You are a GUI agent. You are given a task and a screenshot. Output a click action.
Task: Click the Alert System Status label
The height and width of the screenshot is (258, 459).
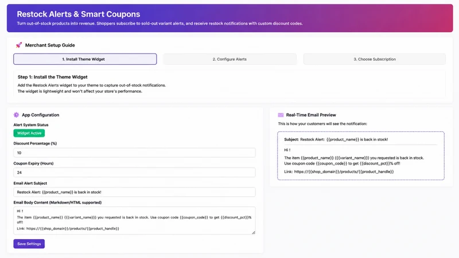point(31,125)
